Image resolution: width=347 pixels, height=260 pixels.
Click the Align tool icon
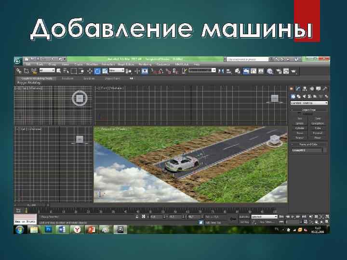(x=228, y=71)
